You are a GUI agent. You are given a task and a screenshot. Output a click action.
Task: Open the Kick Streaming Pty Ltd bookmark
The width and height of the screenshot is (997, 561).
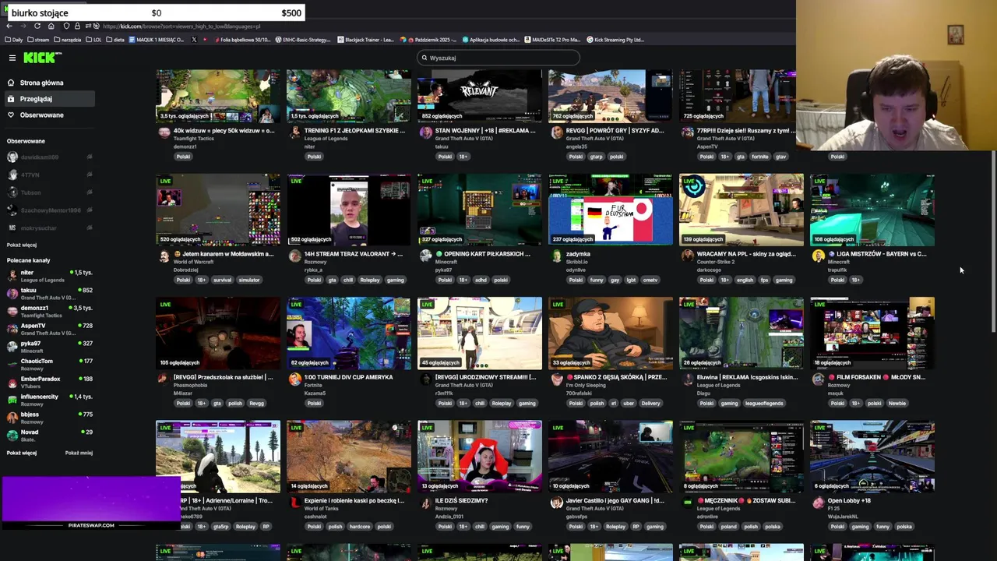[615, 40]
